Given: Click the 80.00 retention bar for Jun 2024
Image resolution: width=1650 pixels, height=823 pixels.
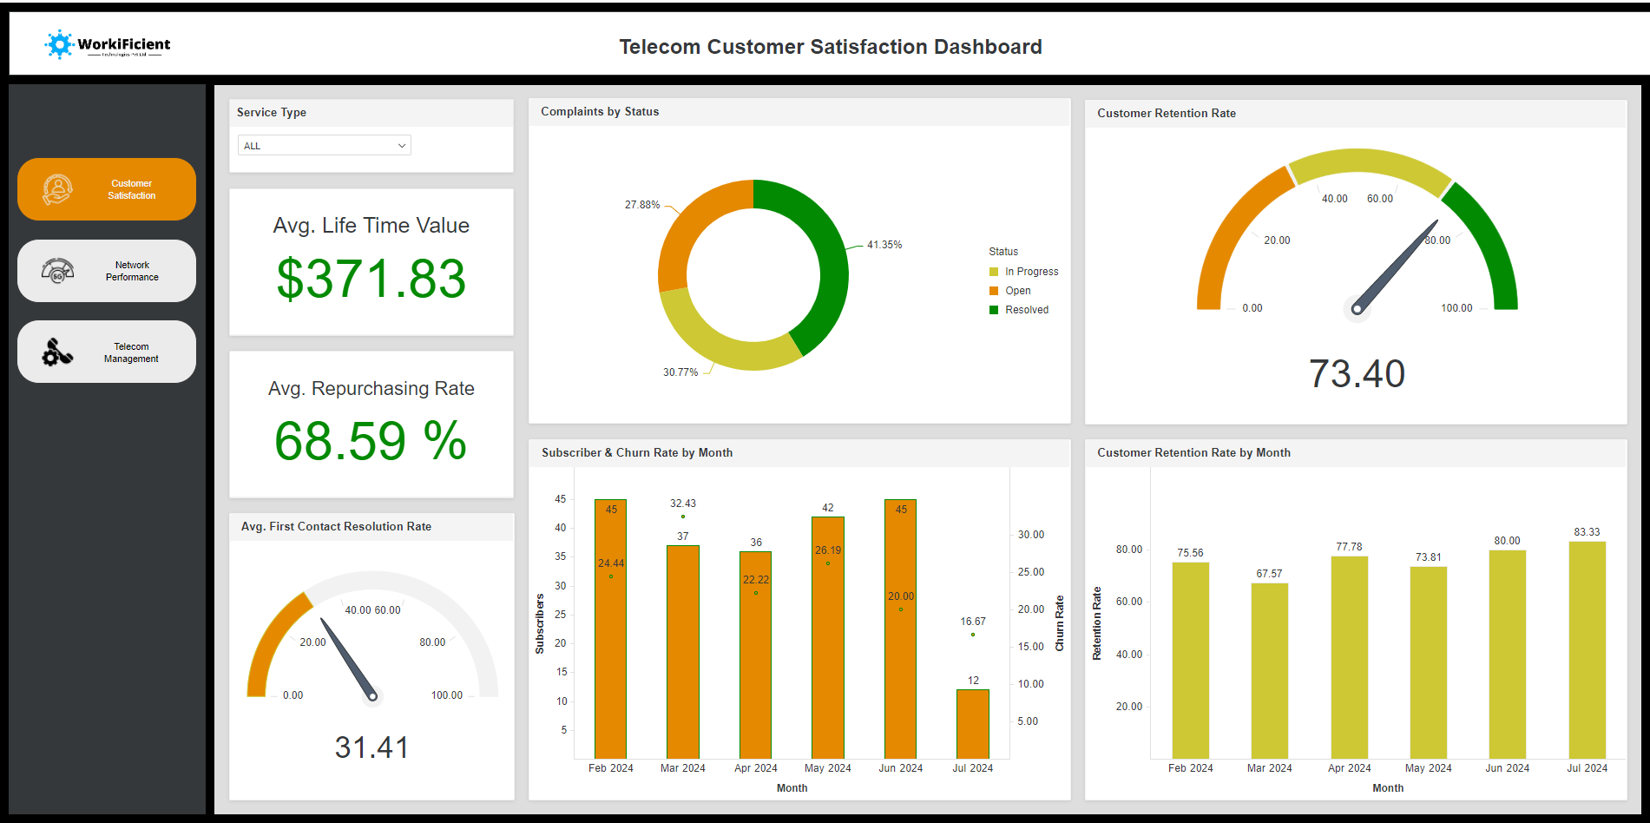Looking at the screenshot, I should click(1508, 655).
